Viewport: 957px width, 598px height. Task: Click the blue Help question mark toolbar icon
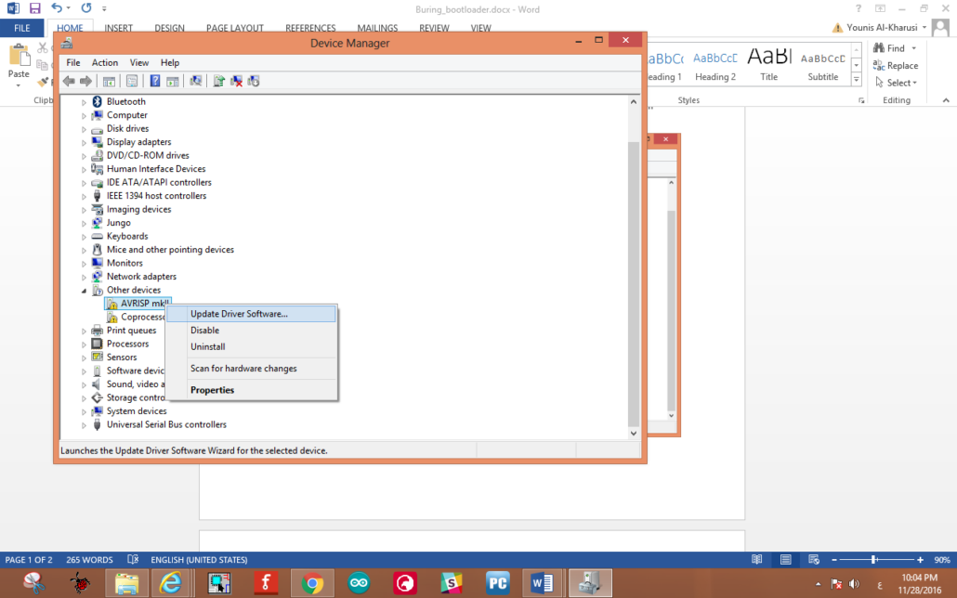tap(155, 81)
